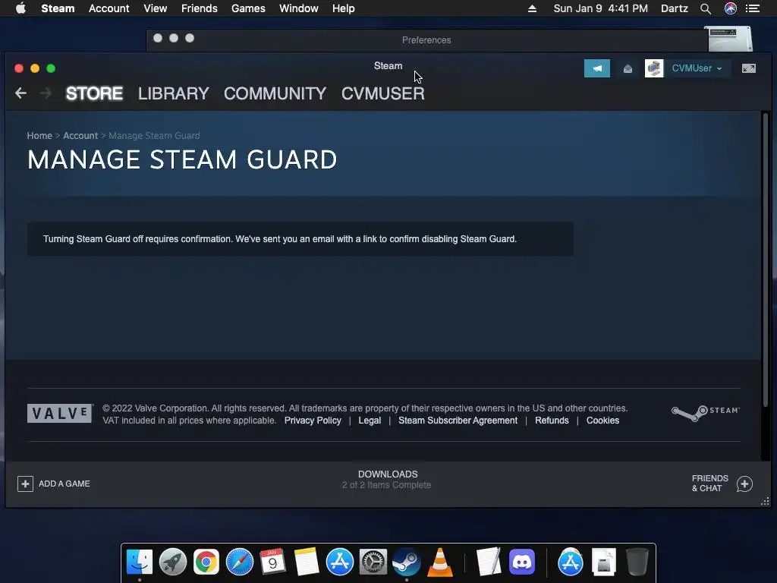The height and width of the screenshot is (583, 777).
Task: Open the disk image icon in Dock
Action: click(603, 562)
